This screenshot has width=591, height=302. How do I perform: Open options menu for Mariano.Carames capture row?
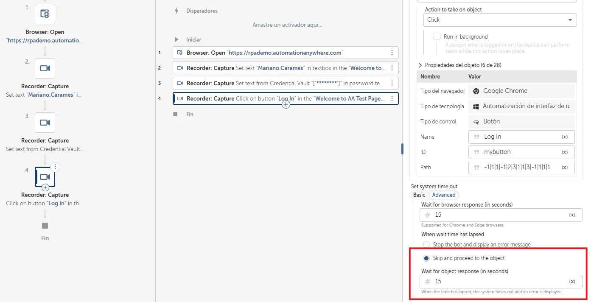pyautogui.click(x=392, y=68)
